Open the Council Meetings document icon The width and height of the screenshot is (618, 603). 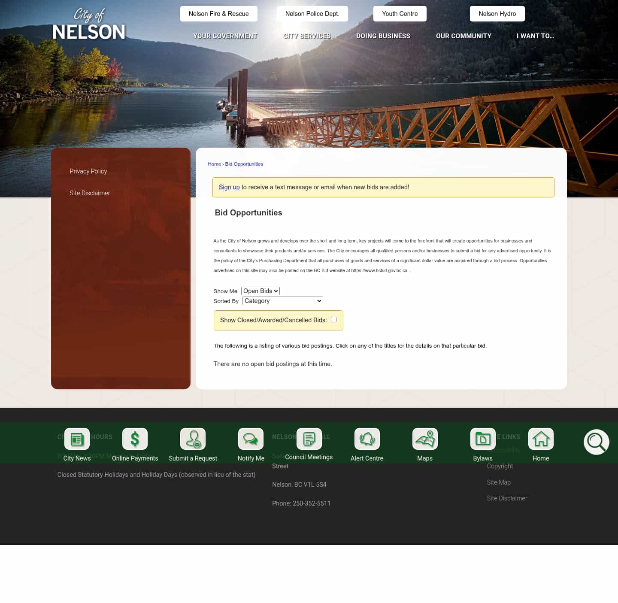click(x=309, y=439)
